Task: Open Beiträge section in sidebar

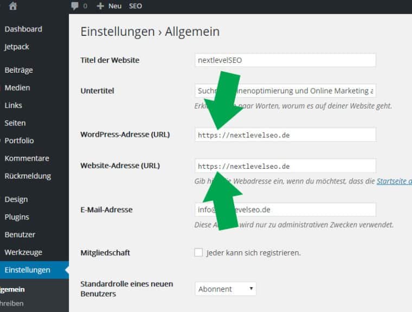Action: click(x=18, y=70)
